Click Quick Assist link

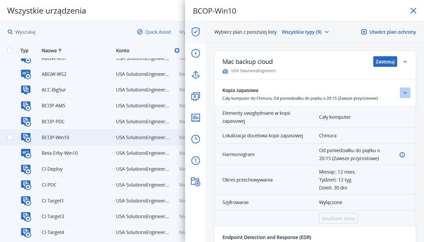(154, 32)
